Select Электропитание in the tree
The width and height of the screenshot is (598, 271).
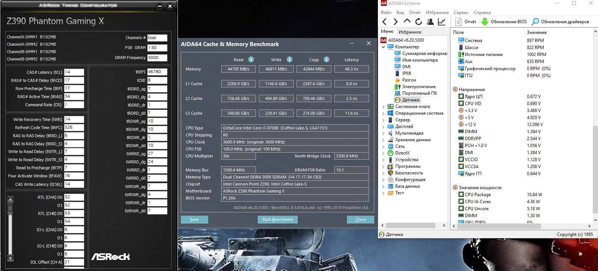pyautogui.click(x=415, y=87)
